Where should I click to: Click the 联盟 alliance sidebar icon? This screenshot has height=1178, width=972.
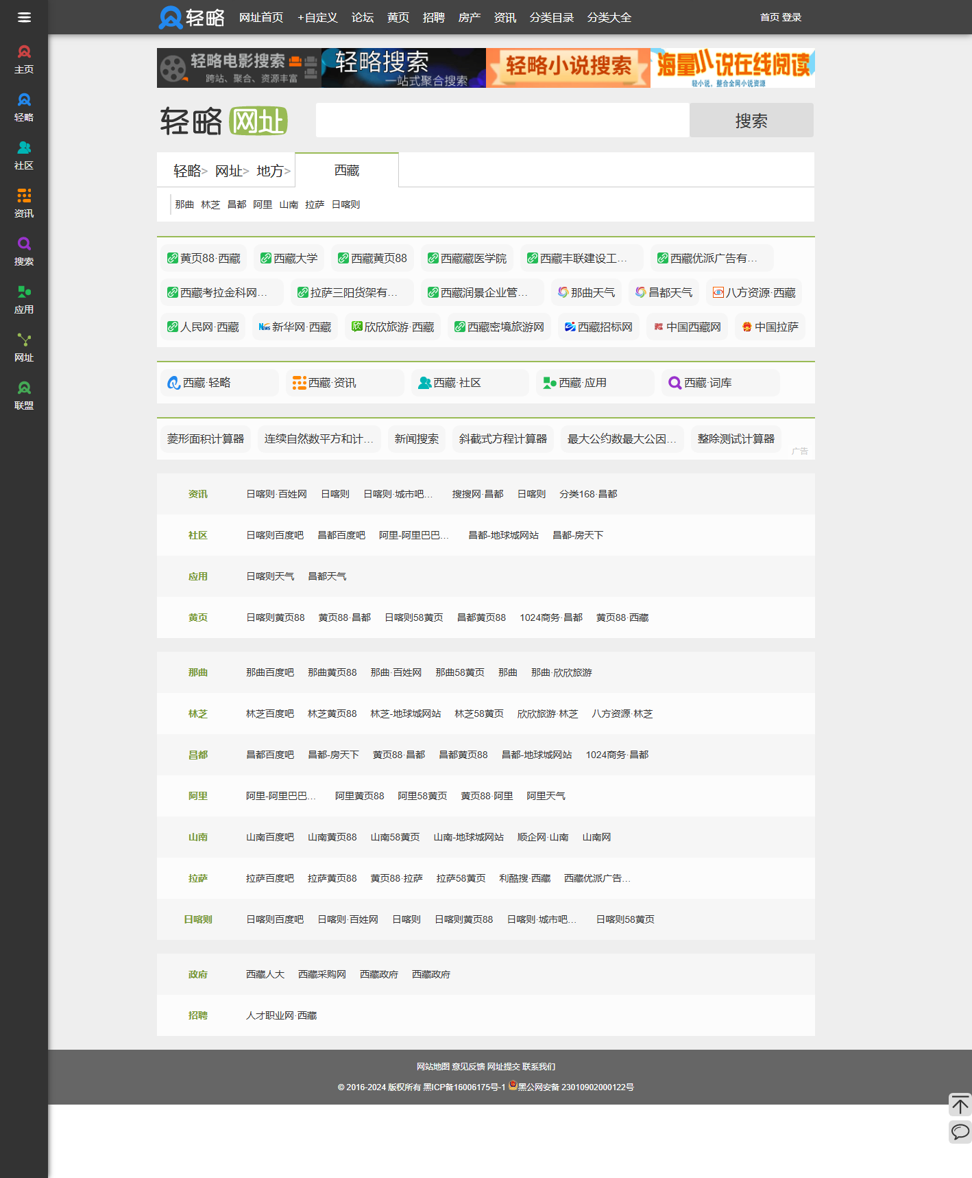point(24,395)
